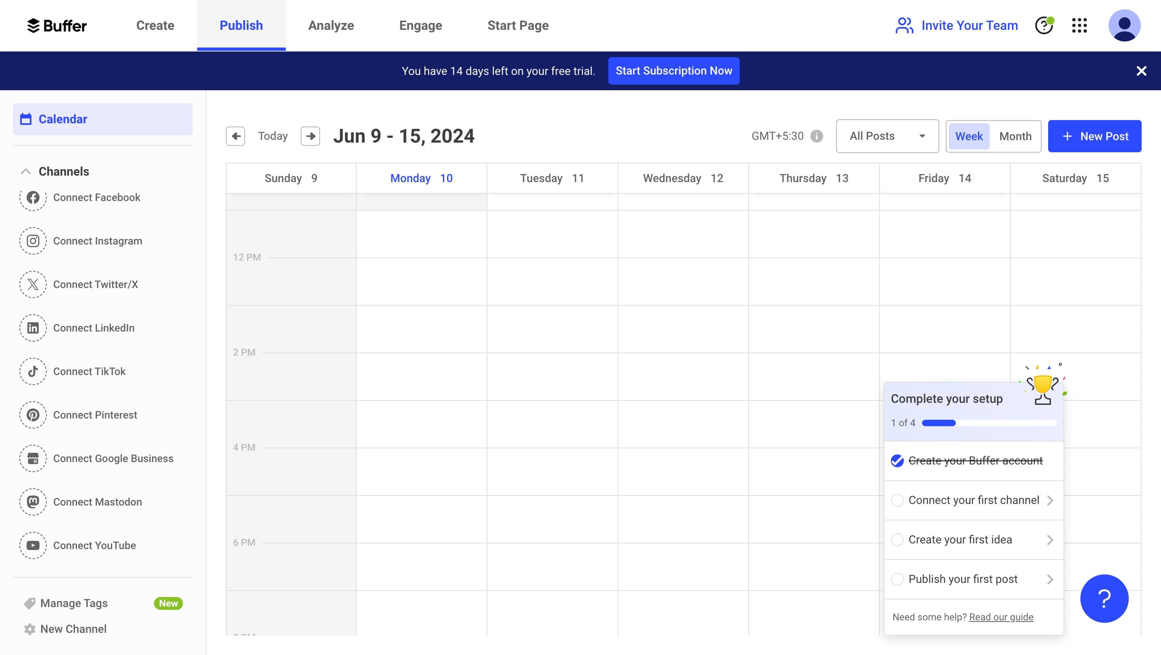The height and width of the screenshot is (655, 1161).
Task: Click the Google Business channel icon
Action: [x=33, y=458]
